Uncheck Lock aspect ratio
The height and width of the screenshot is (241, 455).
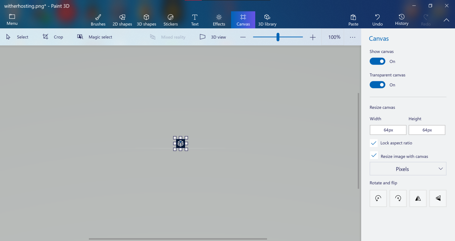point(374,143)
